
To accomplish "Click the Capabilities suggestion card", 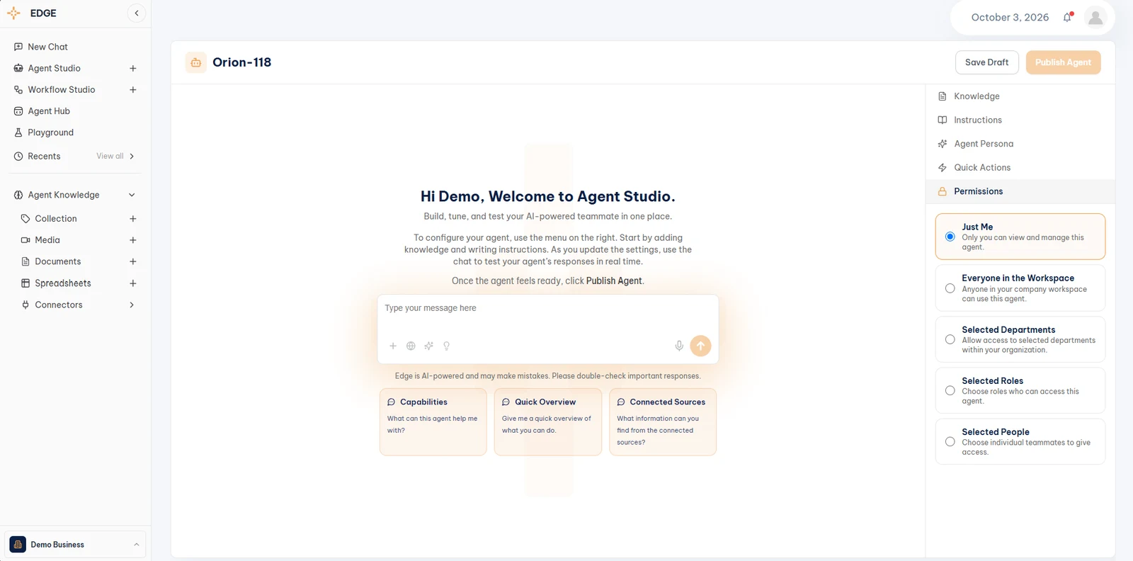I will (433, 422).
